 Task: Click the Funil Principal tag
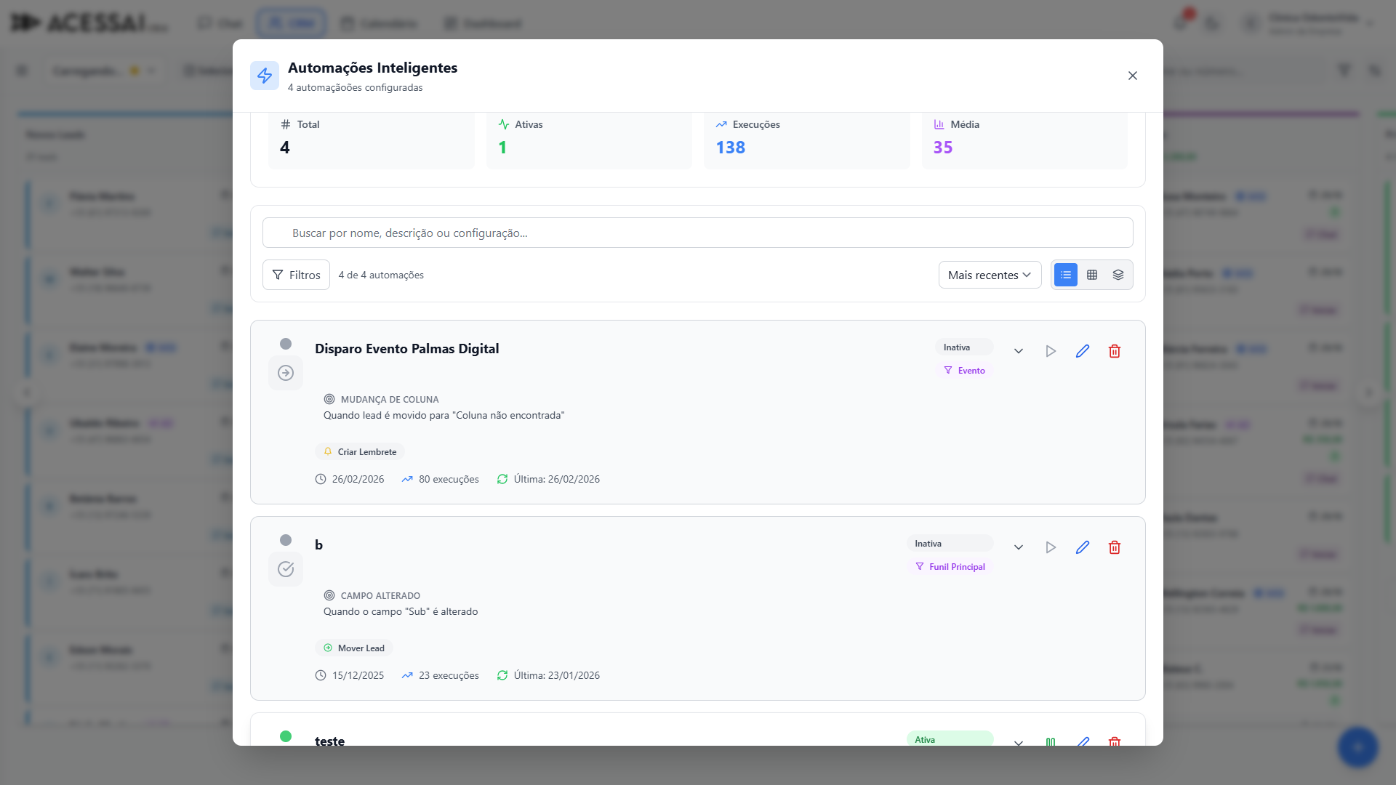tap(950, 567)
